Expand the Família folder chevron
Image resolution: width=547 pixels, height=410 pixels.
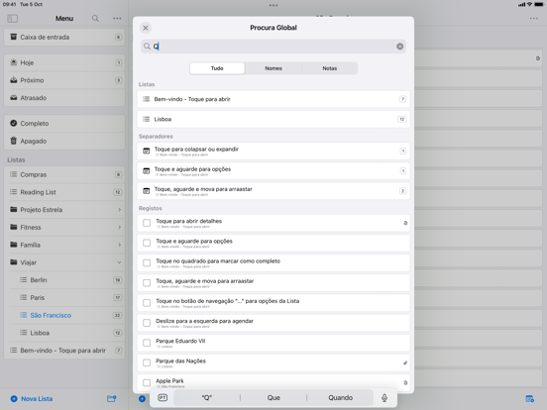click(119, 245)
